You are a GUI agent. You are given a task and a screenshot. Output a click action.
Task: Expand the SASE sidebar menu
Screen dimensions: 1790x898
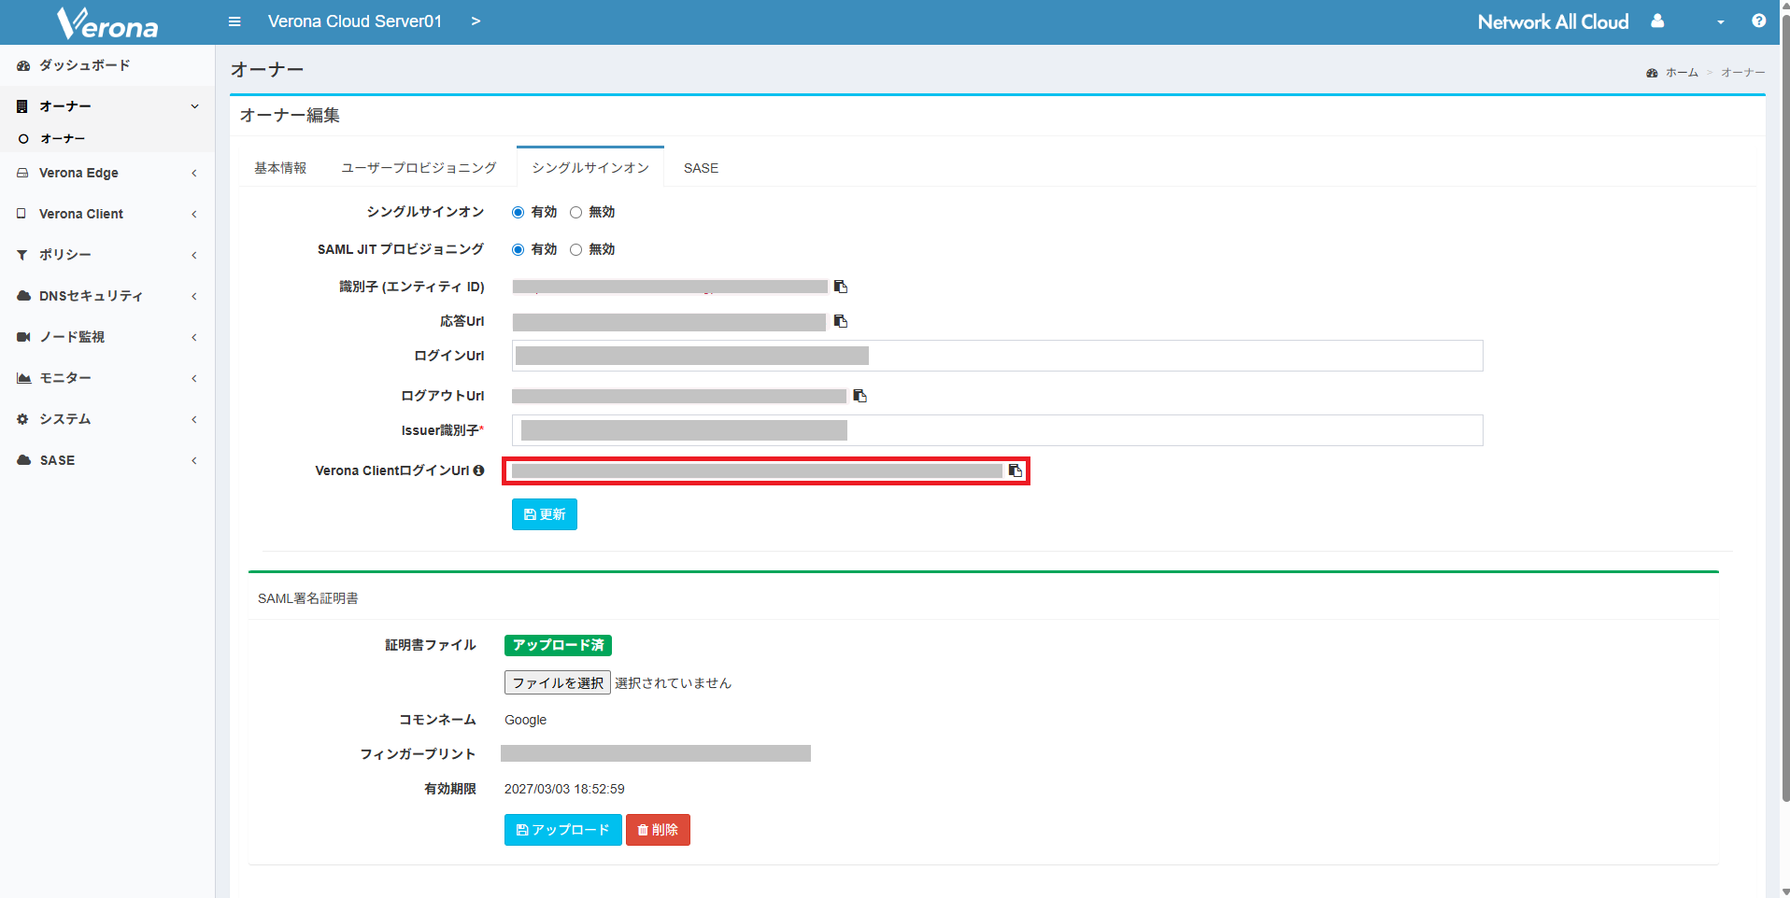pyautogui.click(x=194, y=460)
